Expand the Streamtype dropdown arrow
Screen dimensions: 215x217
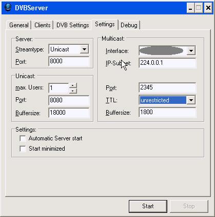[84, 49]
